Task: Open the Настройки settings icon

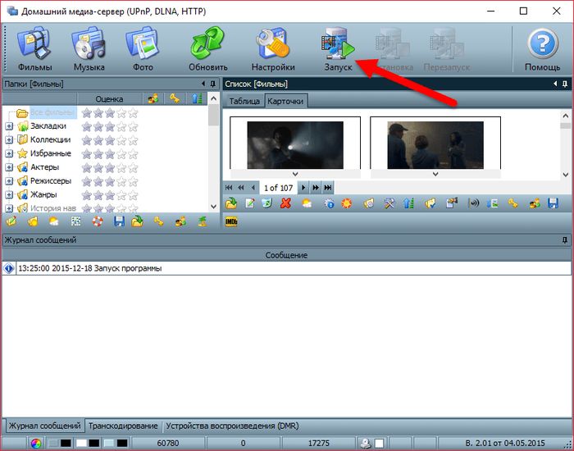Action: (x=273, y=48)
